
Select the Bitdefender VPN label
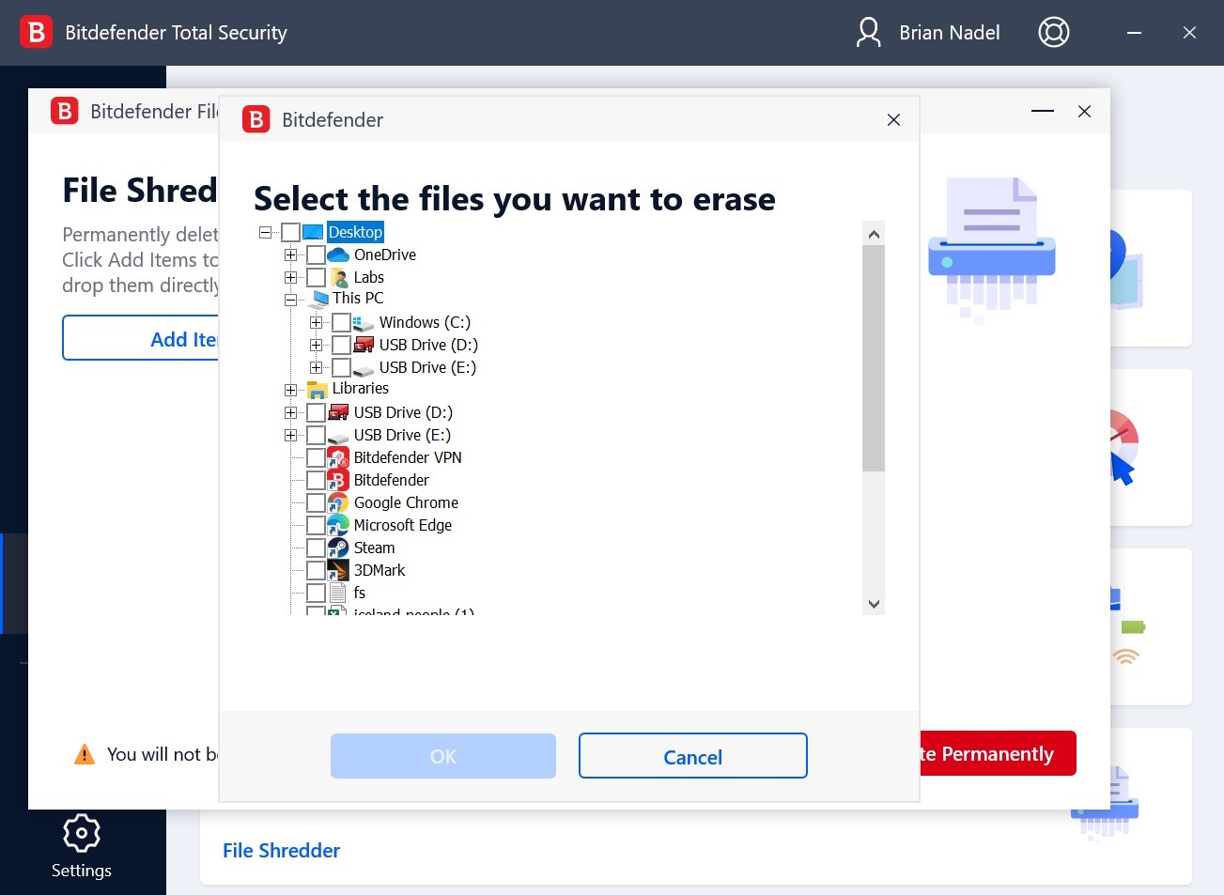408,457
